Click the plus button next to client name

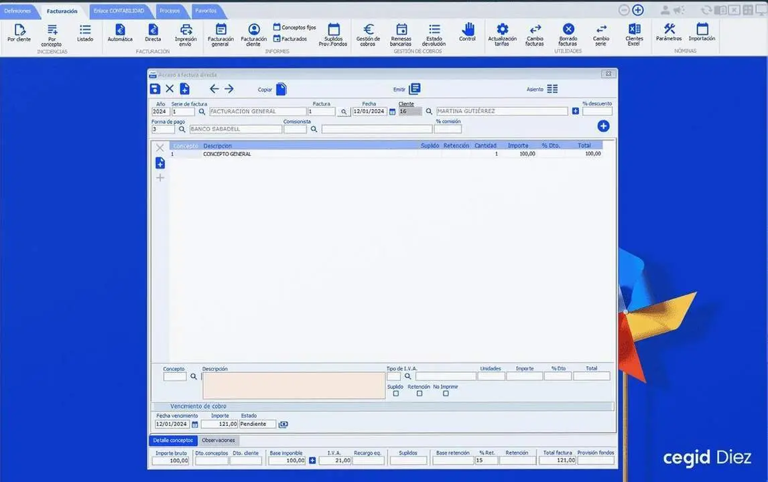click(x=576, y=111)
